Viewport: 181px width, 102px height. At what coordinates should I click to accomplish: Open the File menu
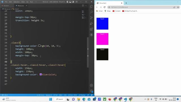tap(6, 2)
